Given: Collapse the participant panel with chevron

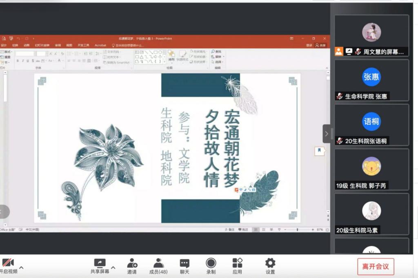Looking at the screenshot, I should [x=327, y=134].
